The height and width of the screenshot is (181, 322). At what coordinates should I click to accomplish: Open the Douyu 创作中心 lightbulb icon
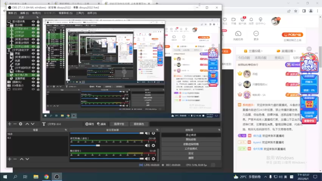(x=260, y=19)
